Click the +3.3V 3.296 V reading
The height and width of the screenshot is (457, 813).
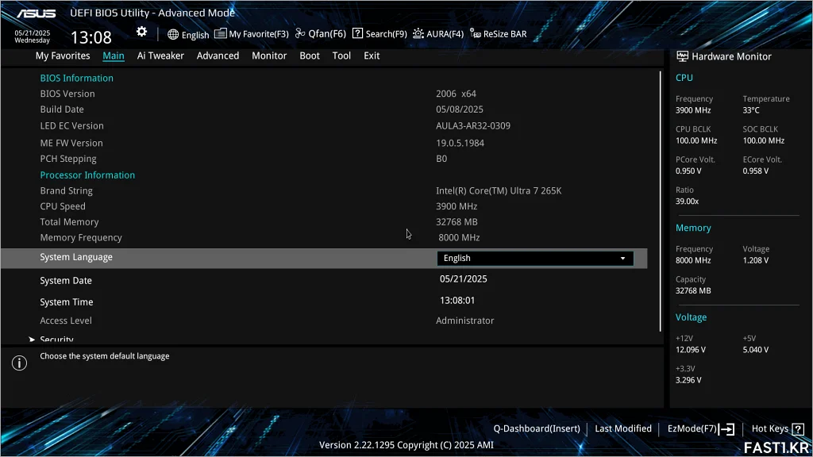coord(688,380)
